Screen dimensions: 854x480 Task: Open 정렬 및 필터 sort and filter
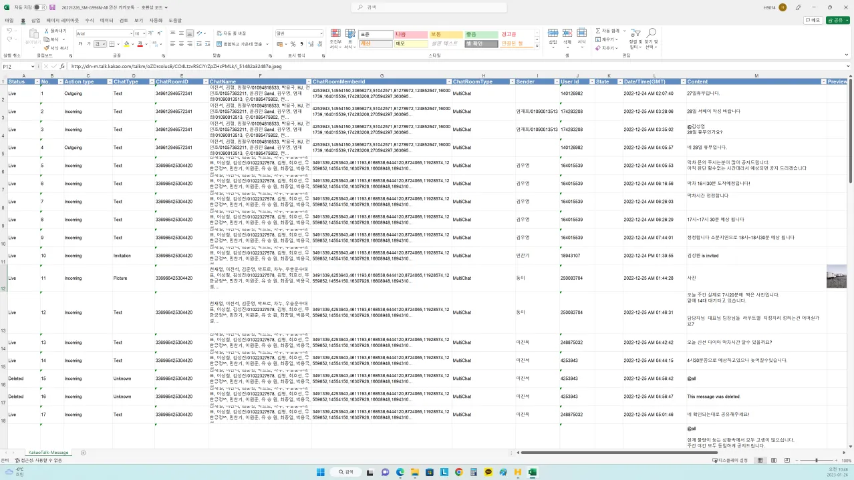tap(635, 38)
